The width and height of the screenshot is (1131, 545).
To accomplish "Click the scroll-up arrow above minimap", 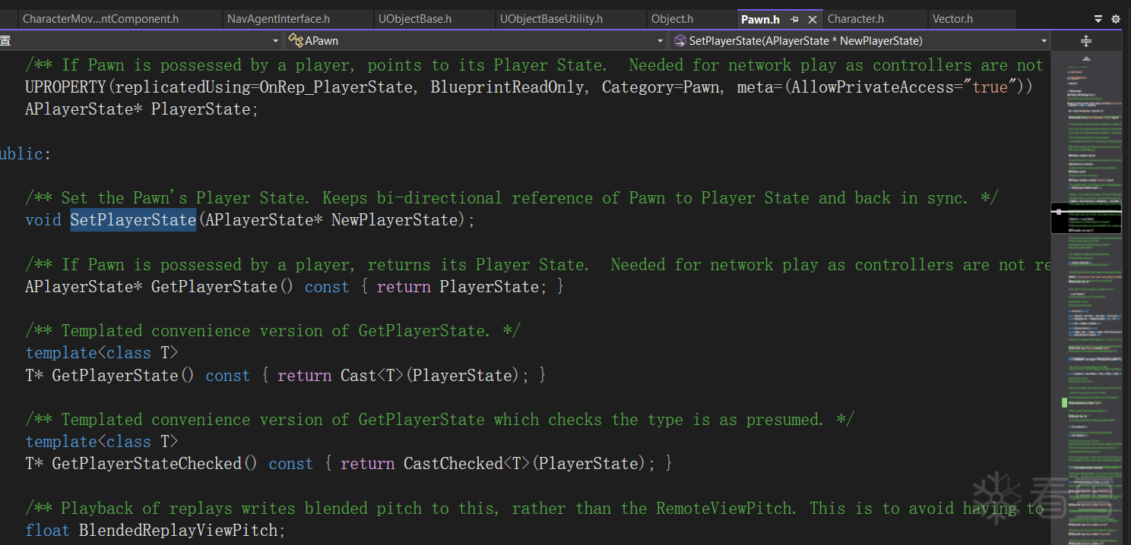I will click(x=1086, y=58).
